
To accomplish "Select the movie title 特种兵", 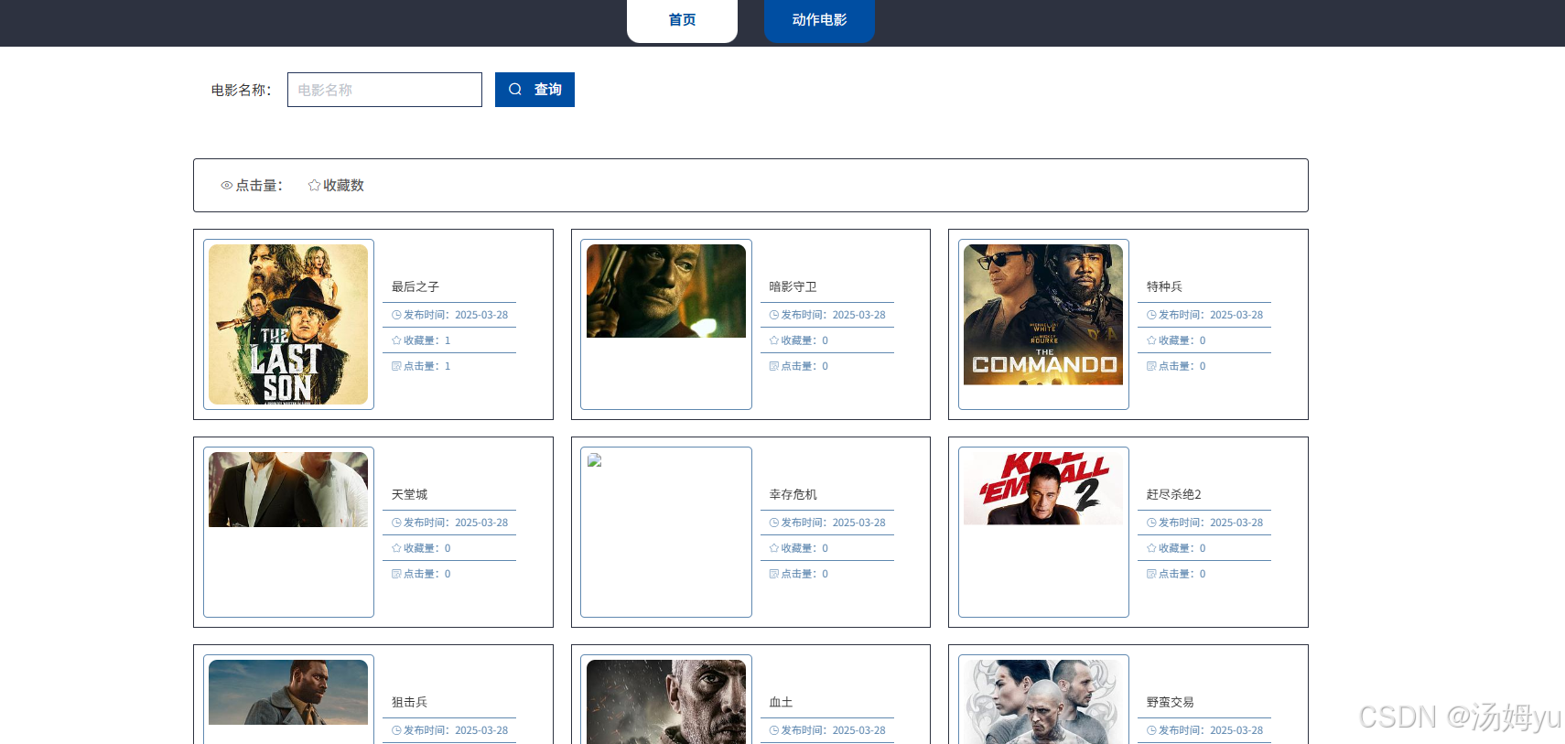I will coord(1164,286).
